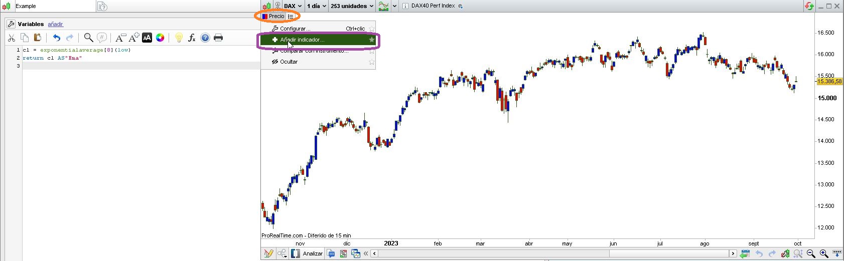Screen dimensions: 844x261
Task: Click the lightbulb help icon
Action: coord(179,38)
